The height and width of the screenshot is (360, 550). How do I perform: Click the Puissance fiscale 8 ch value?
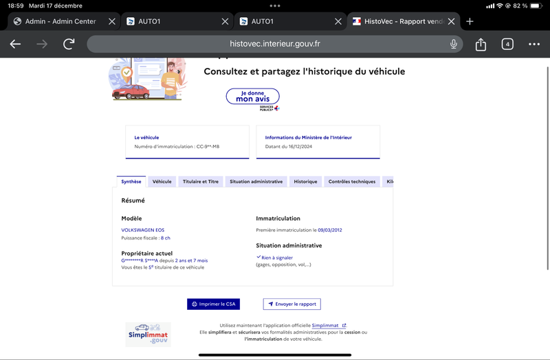coord(166,238)
